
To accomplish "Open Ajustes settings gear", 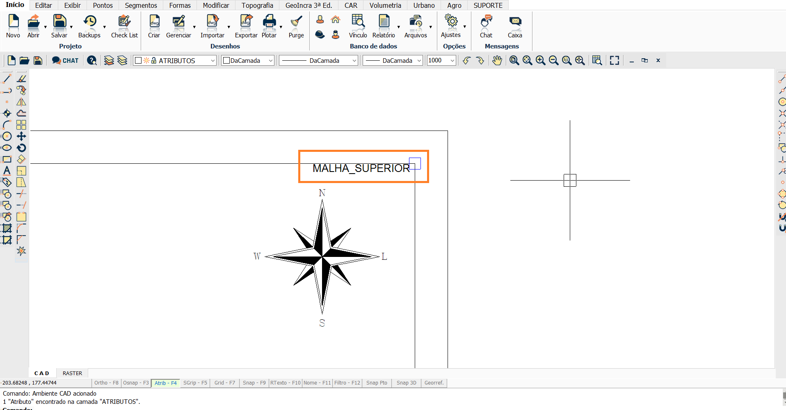I will click(x=451, y=25).
